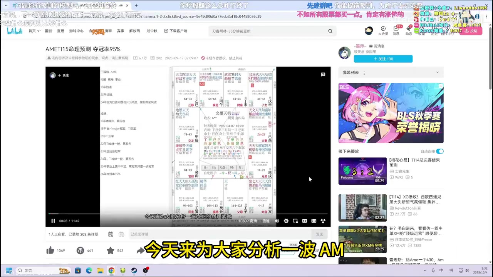493x277 pixels.
Task: Expand the danmaku list (弹幕列表) panel
Action: (437, 72)
